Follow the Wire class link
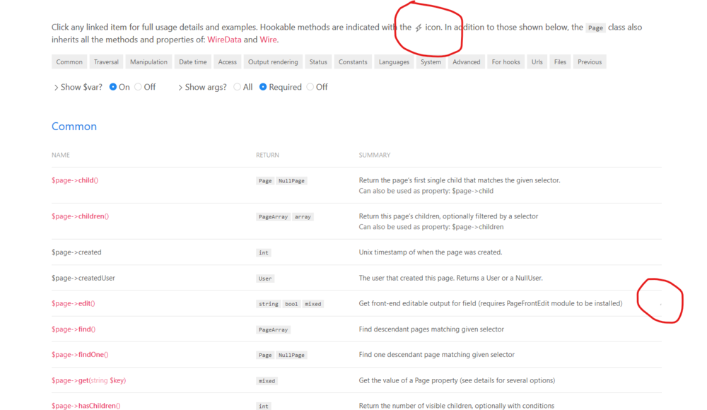 [x=268, y=40]
